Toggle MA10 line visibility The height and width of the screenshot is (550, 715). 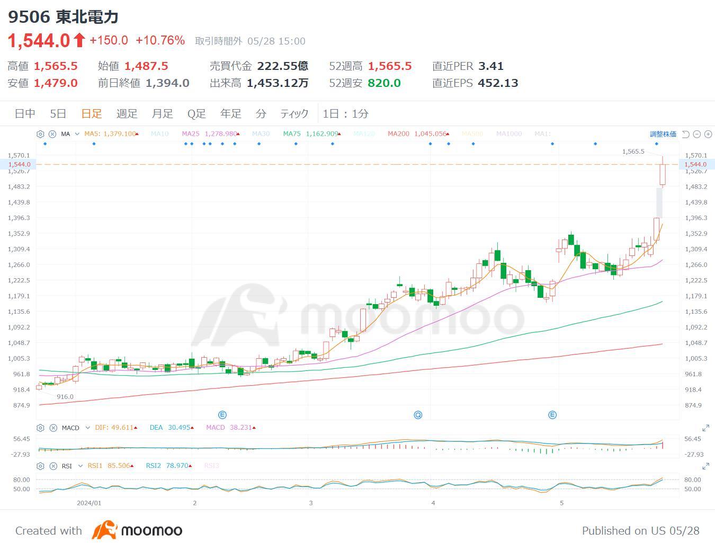159,134
